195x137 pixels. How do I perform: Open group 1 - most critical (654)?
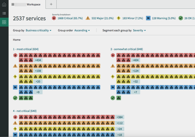pyautogui.click(x=26, y=49)
